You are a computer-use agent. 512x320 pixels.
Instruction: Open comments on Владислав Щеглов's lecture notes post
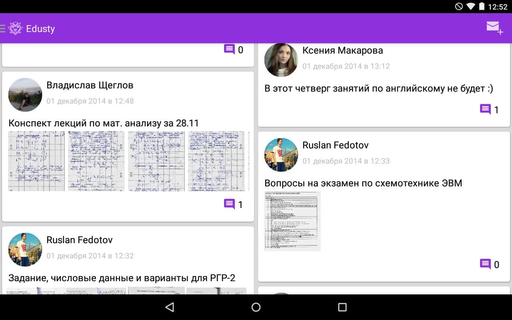(x=233, y=204)
